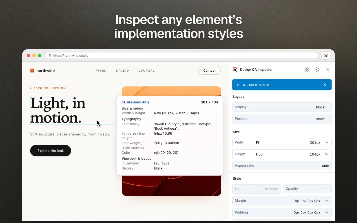357x223 pixels.
Task: Open the JOURNAL nav item
Action: click(146, 71)
